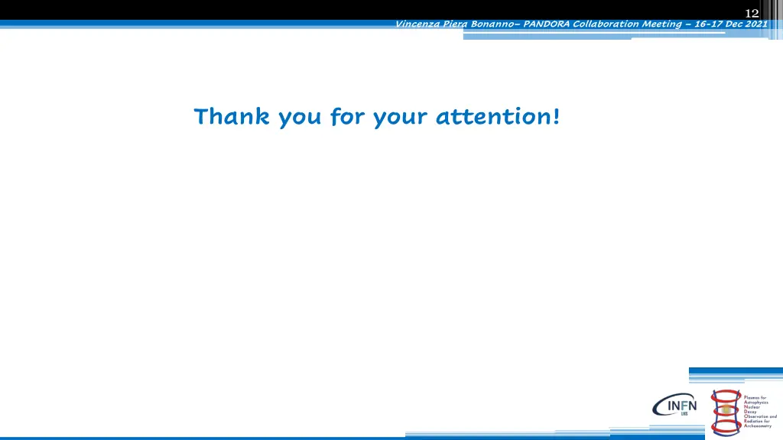The height and width of the screenshot is (440, 783).
Task: Click the 'Thank you for your attention!' heading
Action: [377, 117]
